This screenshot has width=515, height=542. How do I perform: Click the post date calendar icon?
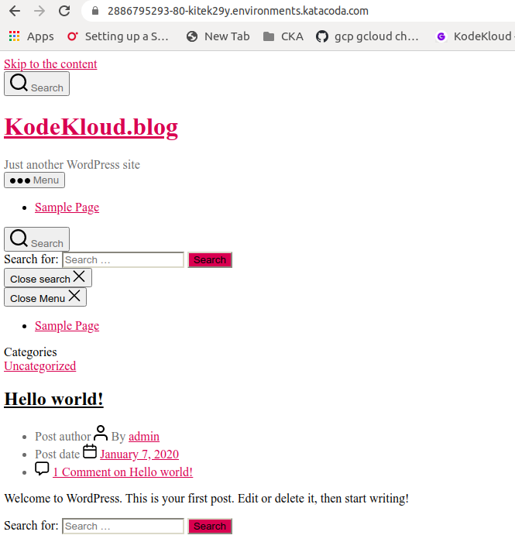[90, 451]
